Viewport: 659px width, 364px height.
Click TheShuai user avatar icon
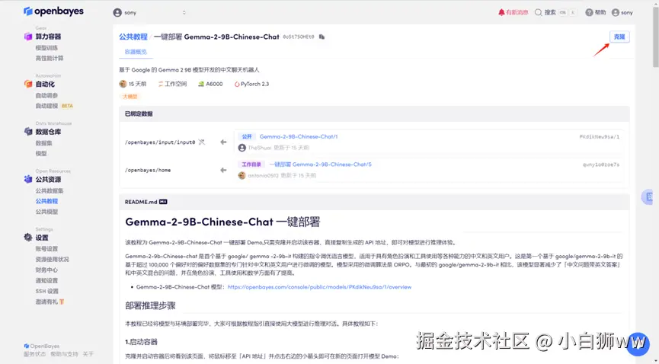pos(242,148)
